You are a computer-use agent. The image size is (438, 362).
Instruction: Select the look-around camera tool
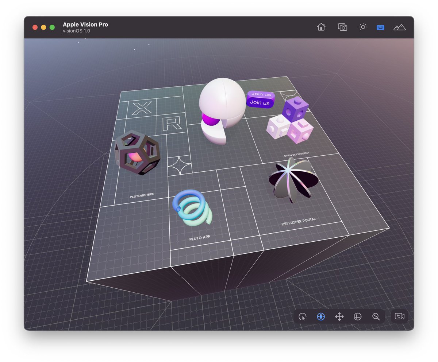tap(321, 316)
